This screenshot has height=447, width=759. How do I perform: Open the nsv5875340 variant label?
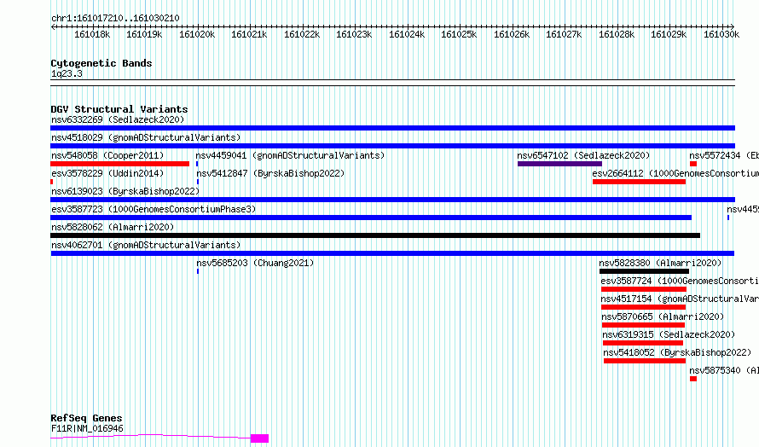click(724, 370)
